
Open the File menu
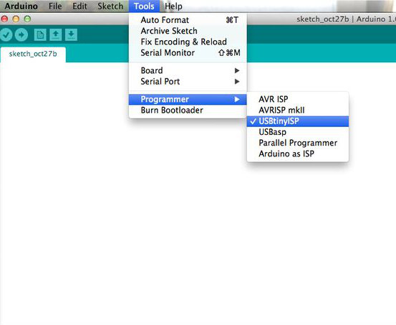pos(55,6)
